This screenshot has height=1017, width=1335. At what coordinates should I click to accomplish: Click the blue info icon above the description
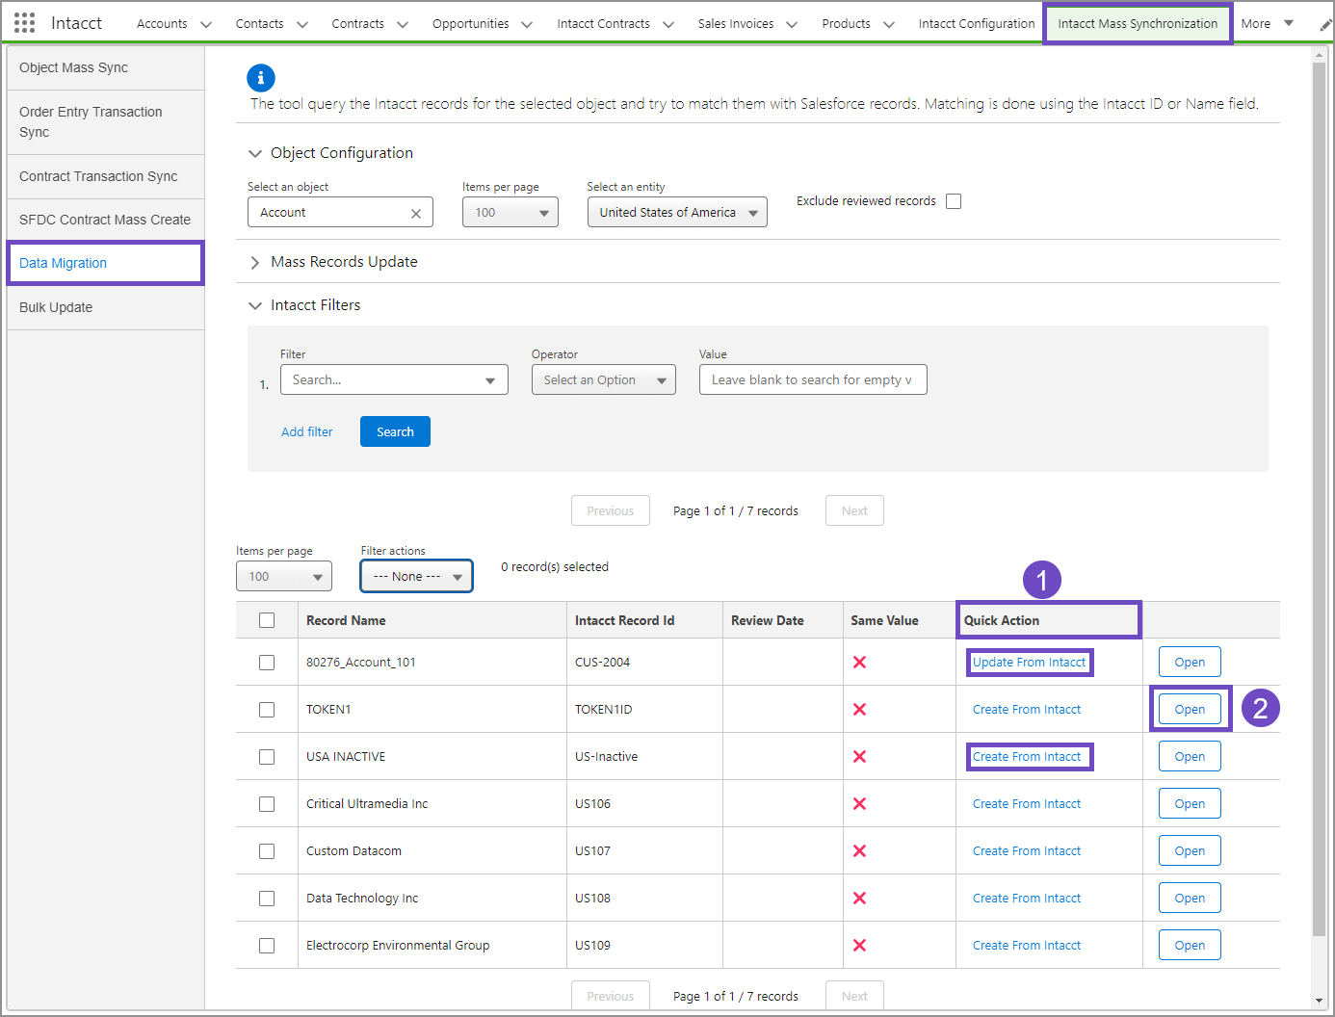pyautogui.click(x=261, y=78)
